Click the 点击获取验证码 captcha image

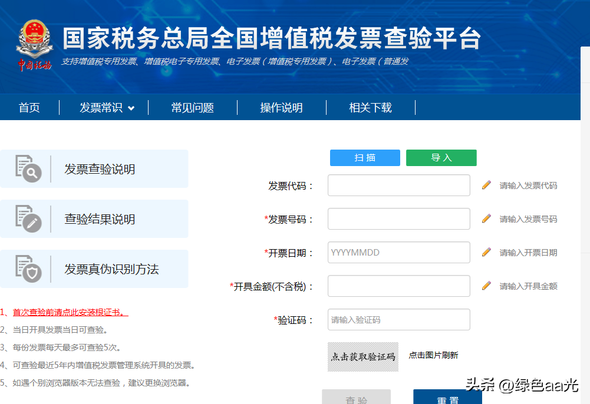click(363, 356)
